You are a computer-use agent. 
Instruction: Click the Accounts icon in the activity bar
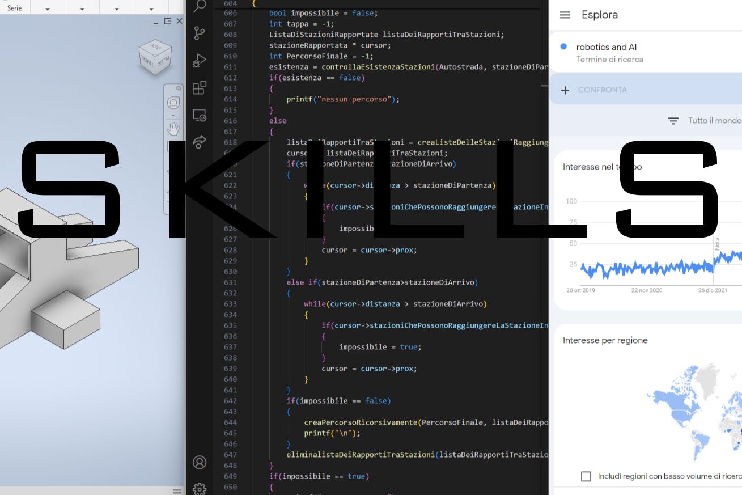200,462
